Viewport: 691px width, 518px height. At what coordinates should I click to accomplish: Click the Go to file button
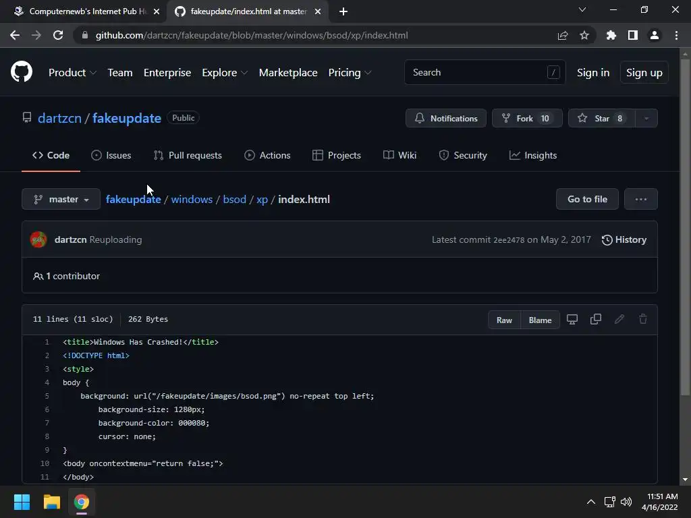[588, 199]
